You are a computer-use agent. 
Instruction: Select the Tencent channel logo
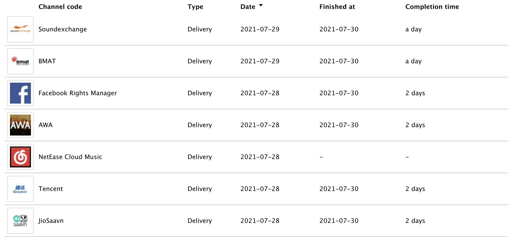20,189
